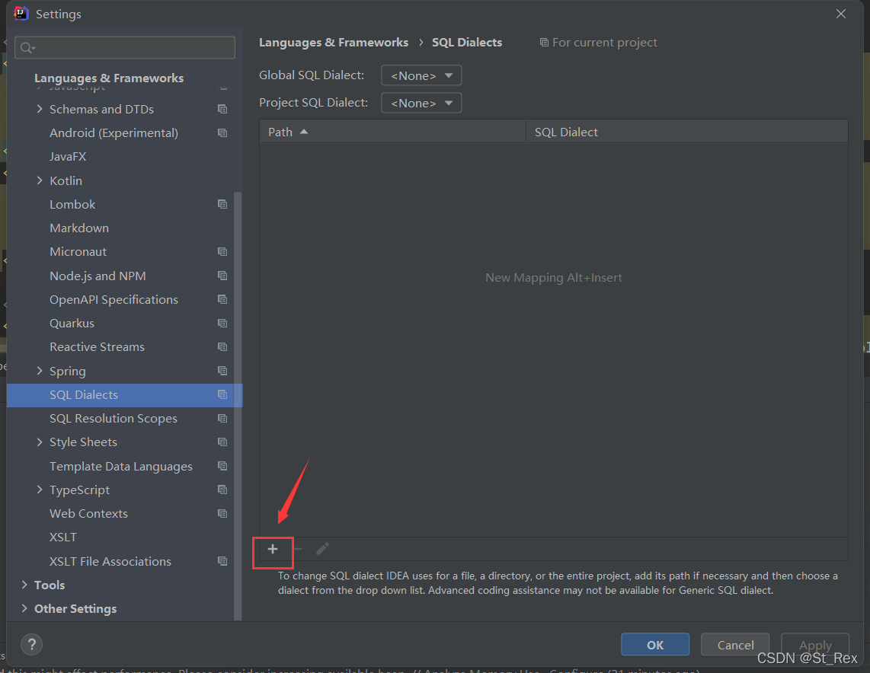Image resolution: width=870 pixels, height=673 pixels.
Task: Select SQL Resolution Scopes in the sidebar
Action: pos(113,418)
